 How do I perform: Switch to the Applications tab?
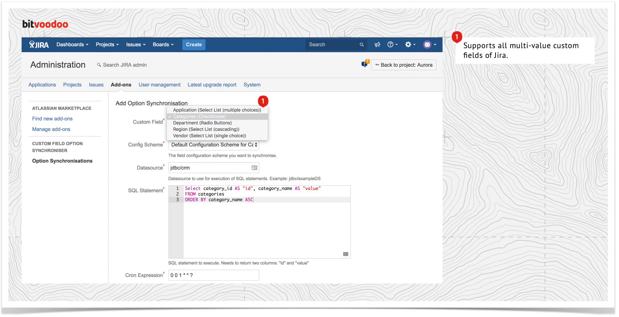pos(42,85)
